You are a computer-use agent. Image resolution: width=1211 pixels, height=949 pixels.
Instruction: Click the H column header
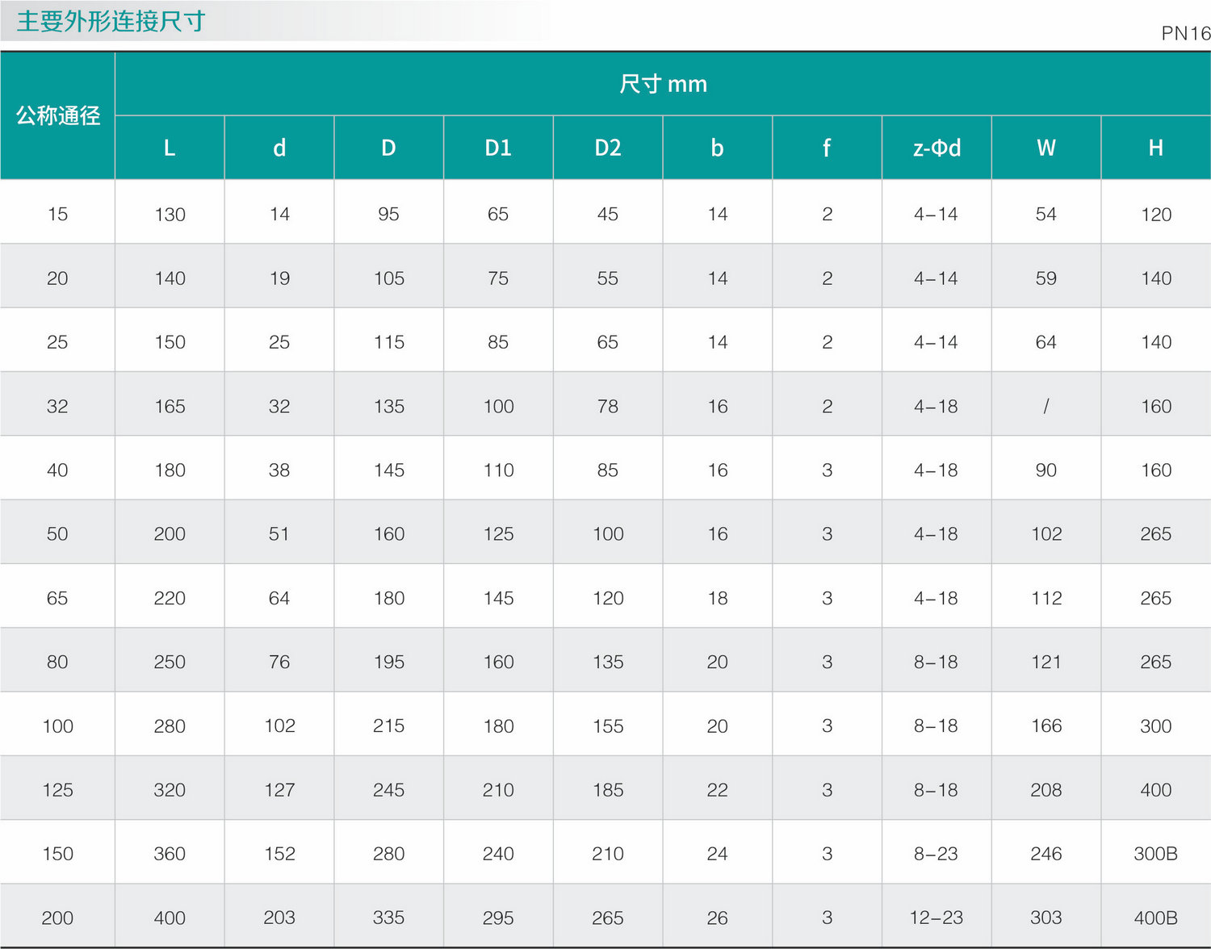tap(1156, 148)
